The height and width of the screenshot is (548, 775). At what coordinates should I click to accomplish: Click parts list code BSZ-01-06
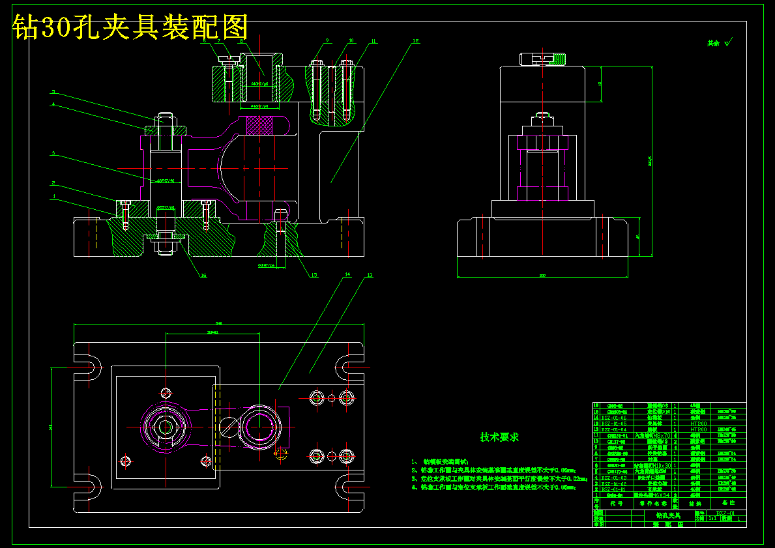tap(614, 418)
